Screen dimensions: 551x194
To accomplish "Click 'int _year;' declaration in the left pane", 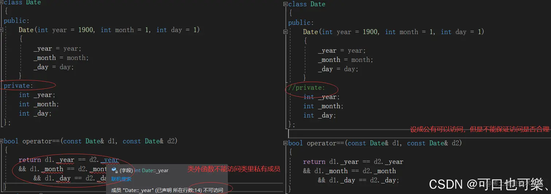I will point(37,95).
